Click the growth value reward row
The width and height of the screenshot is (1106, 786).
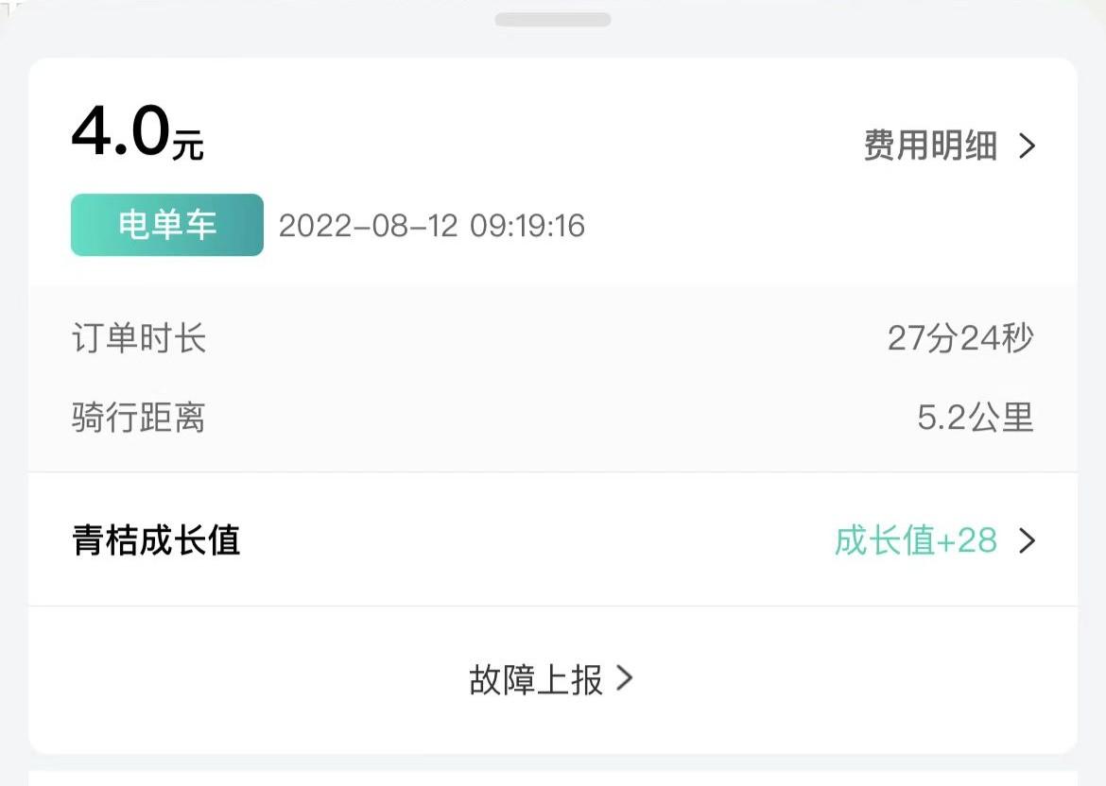tap(553, 541)
